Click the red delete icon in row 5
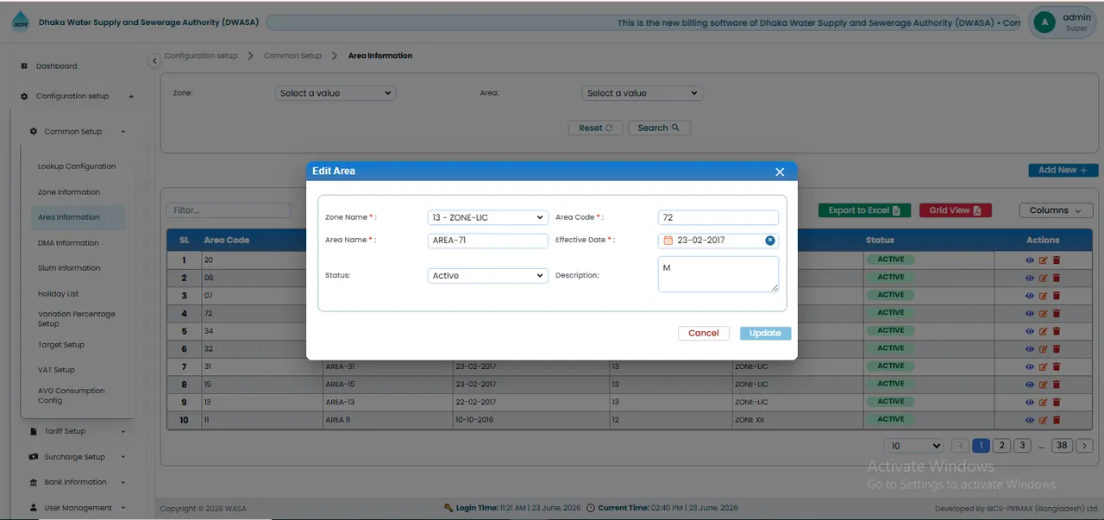 coord(1057,331)
